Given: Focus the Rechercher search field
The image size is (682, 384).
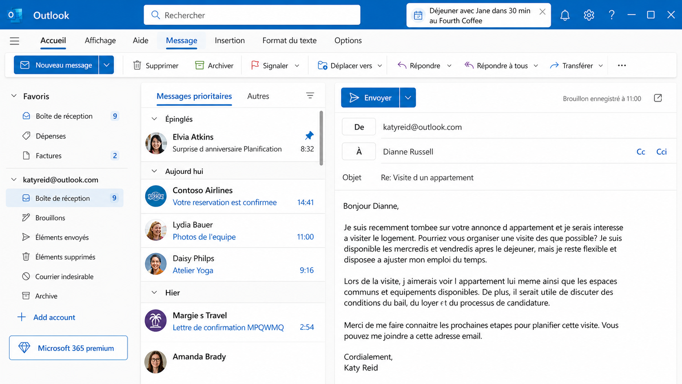Looking at the screenshot, I should (252, 15).
